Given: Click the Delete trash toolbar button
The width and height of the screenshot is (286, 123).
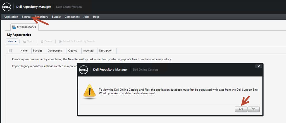Looking at the screenshot, I should (46, 41).
